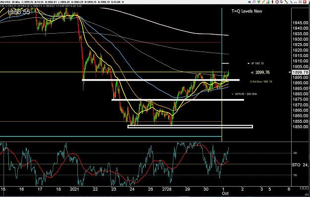Click the .750 stochastic level label
Viewport: 310px width, 197px height.
click(x=295, y=175)
